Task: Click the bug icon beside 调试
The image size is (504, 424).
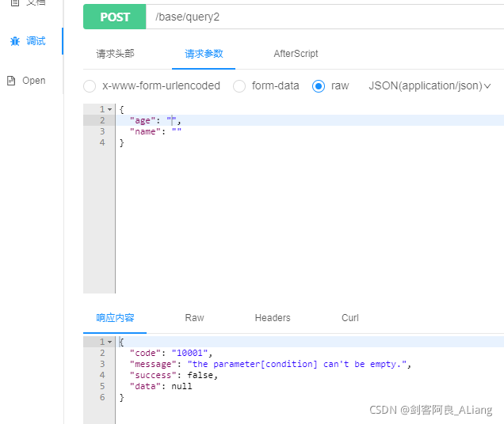Action: pyautogui.click(x=15, y=41)
